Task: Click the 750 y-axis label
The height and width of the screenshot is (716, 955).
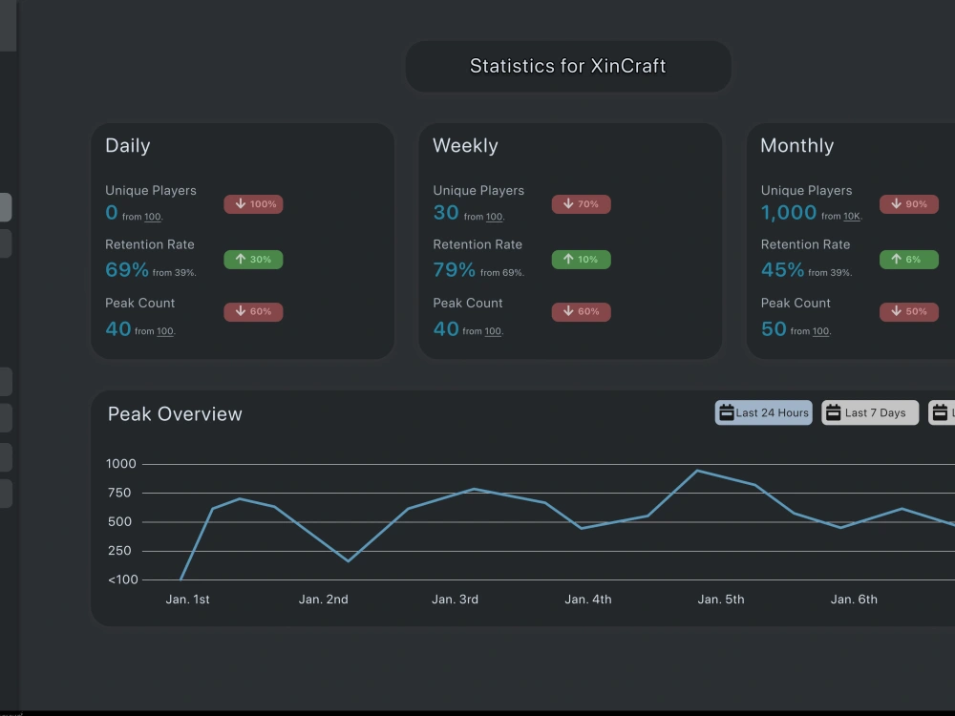Action: (x=119, y=493)
